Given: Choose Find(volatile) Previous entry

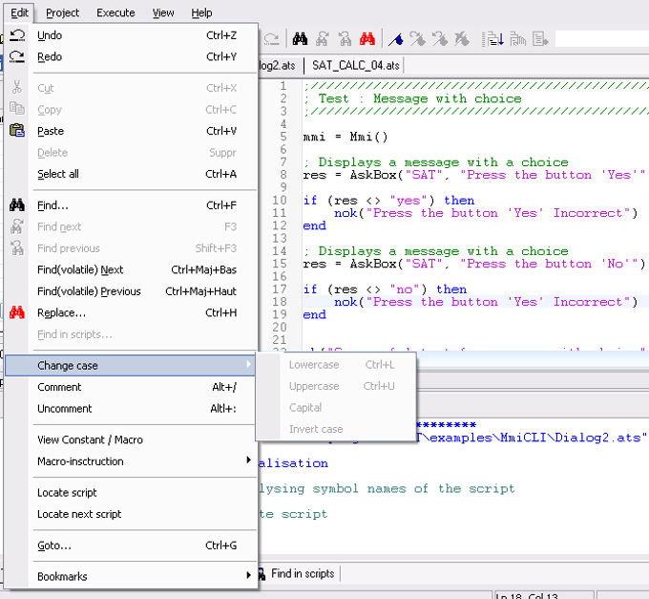Looking at the screenshot, I should 131,291.
